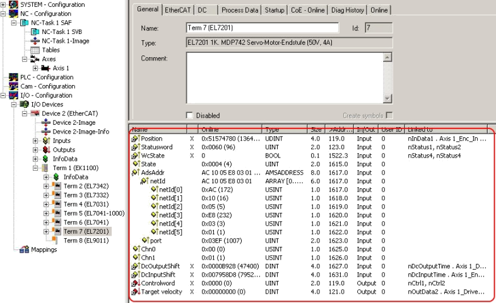
Task: Sort by the Type column header
Action: click(285, 129)
